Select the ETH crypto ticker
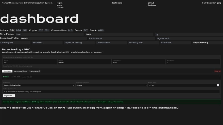Image resolution: width=223 pixels, height=125 pixels. [x=47, y=30]
